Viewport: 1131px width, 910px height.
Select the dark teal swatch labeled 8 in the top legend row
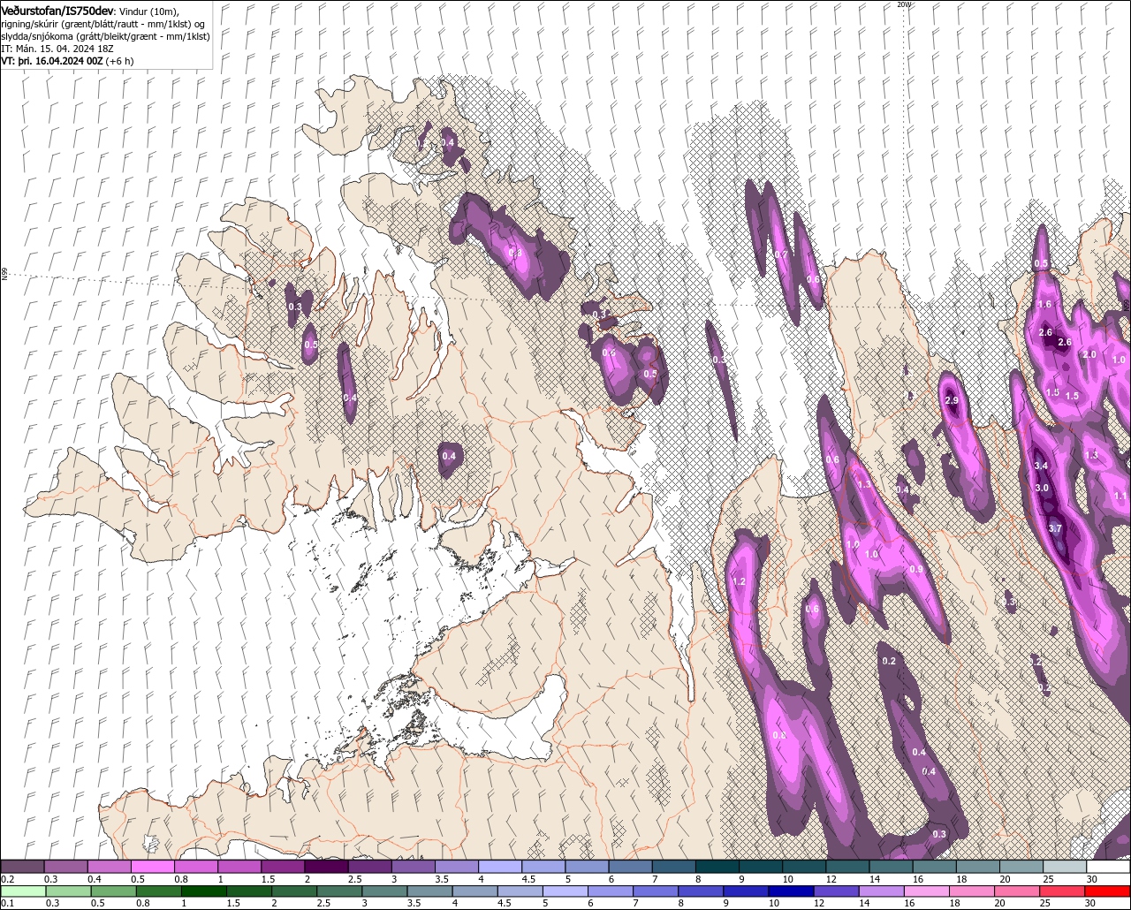[717, 867]
